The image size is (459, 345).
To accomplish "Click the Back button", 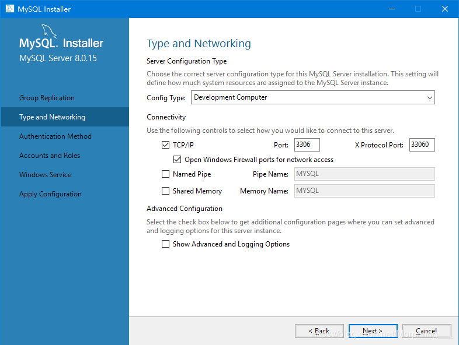I will (319, 331).
